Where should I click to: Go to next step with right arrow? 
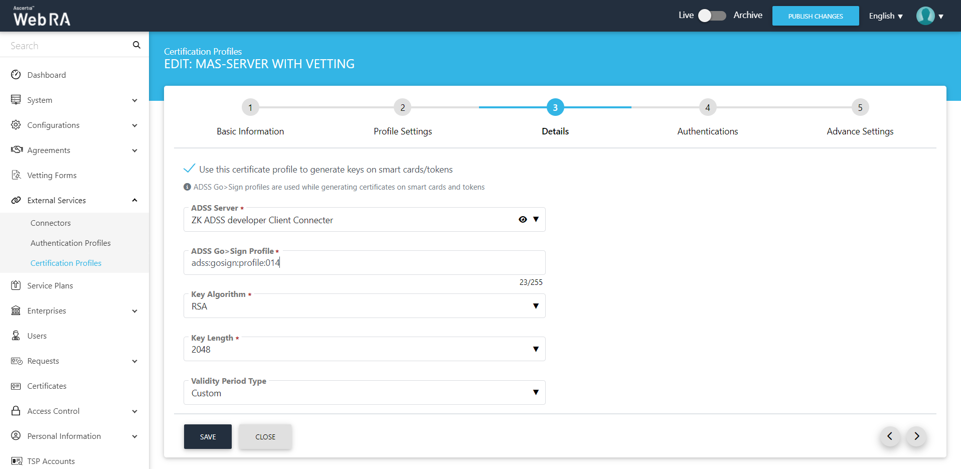[916, 436]
